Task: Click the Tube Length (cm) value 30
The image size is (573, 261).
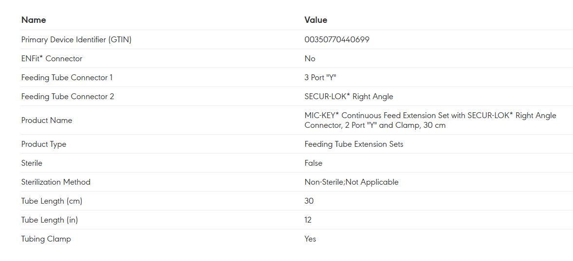Action: pyautogui.click(x=309, y=201)
